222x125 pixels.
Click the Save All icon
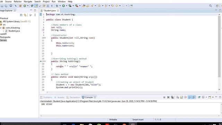click(6, 6)
